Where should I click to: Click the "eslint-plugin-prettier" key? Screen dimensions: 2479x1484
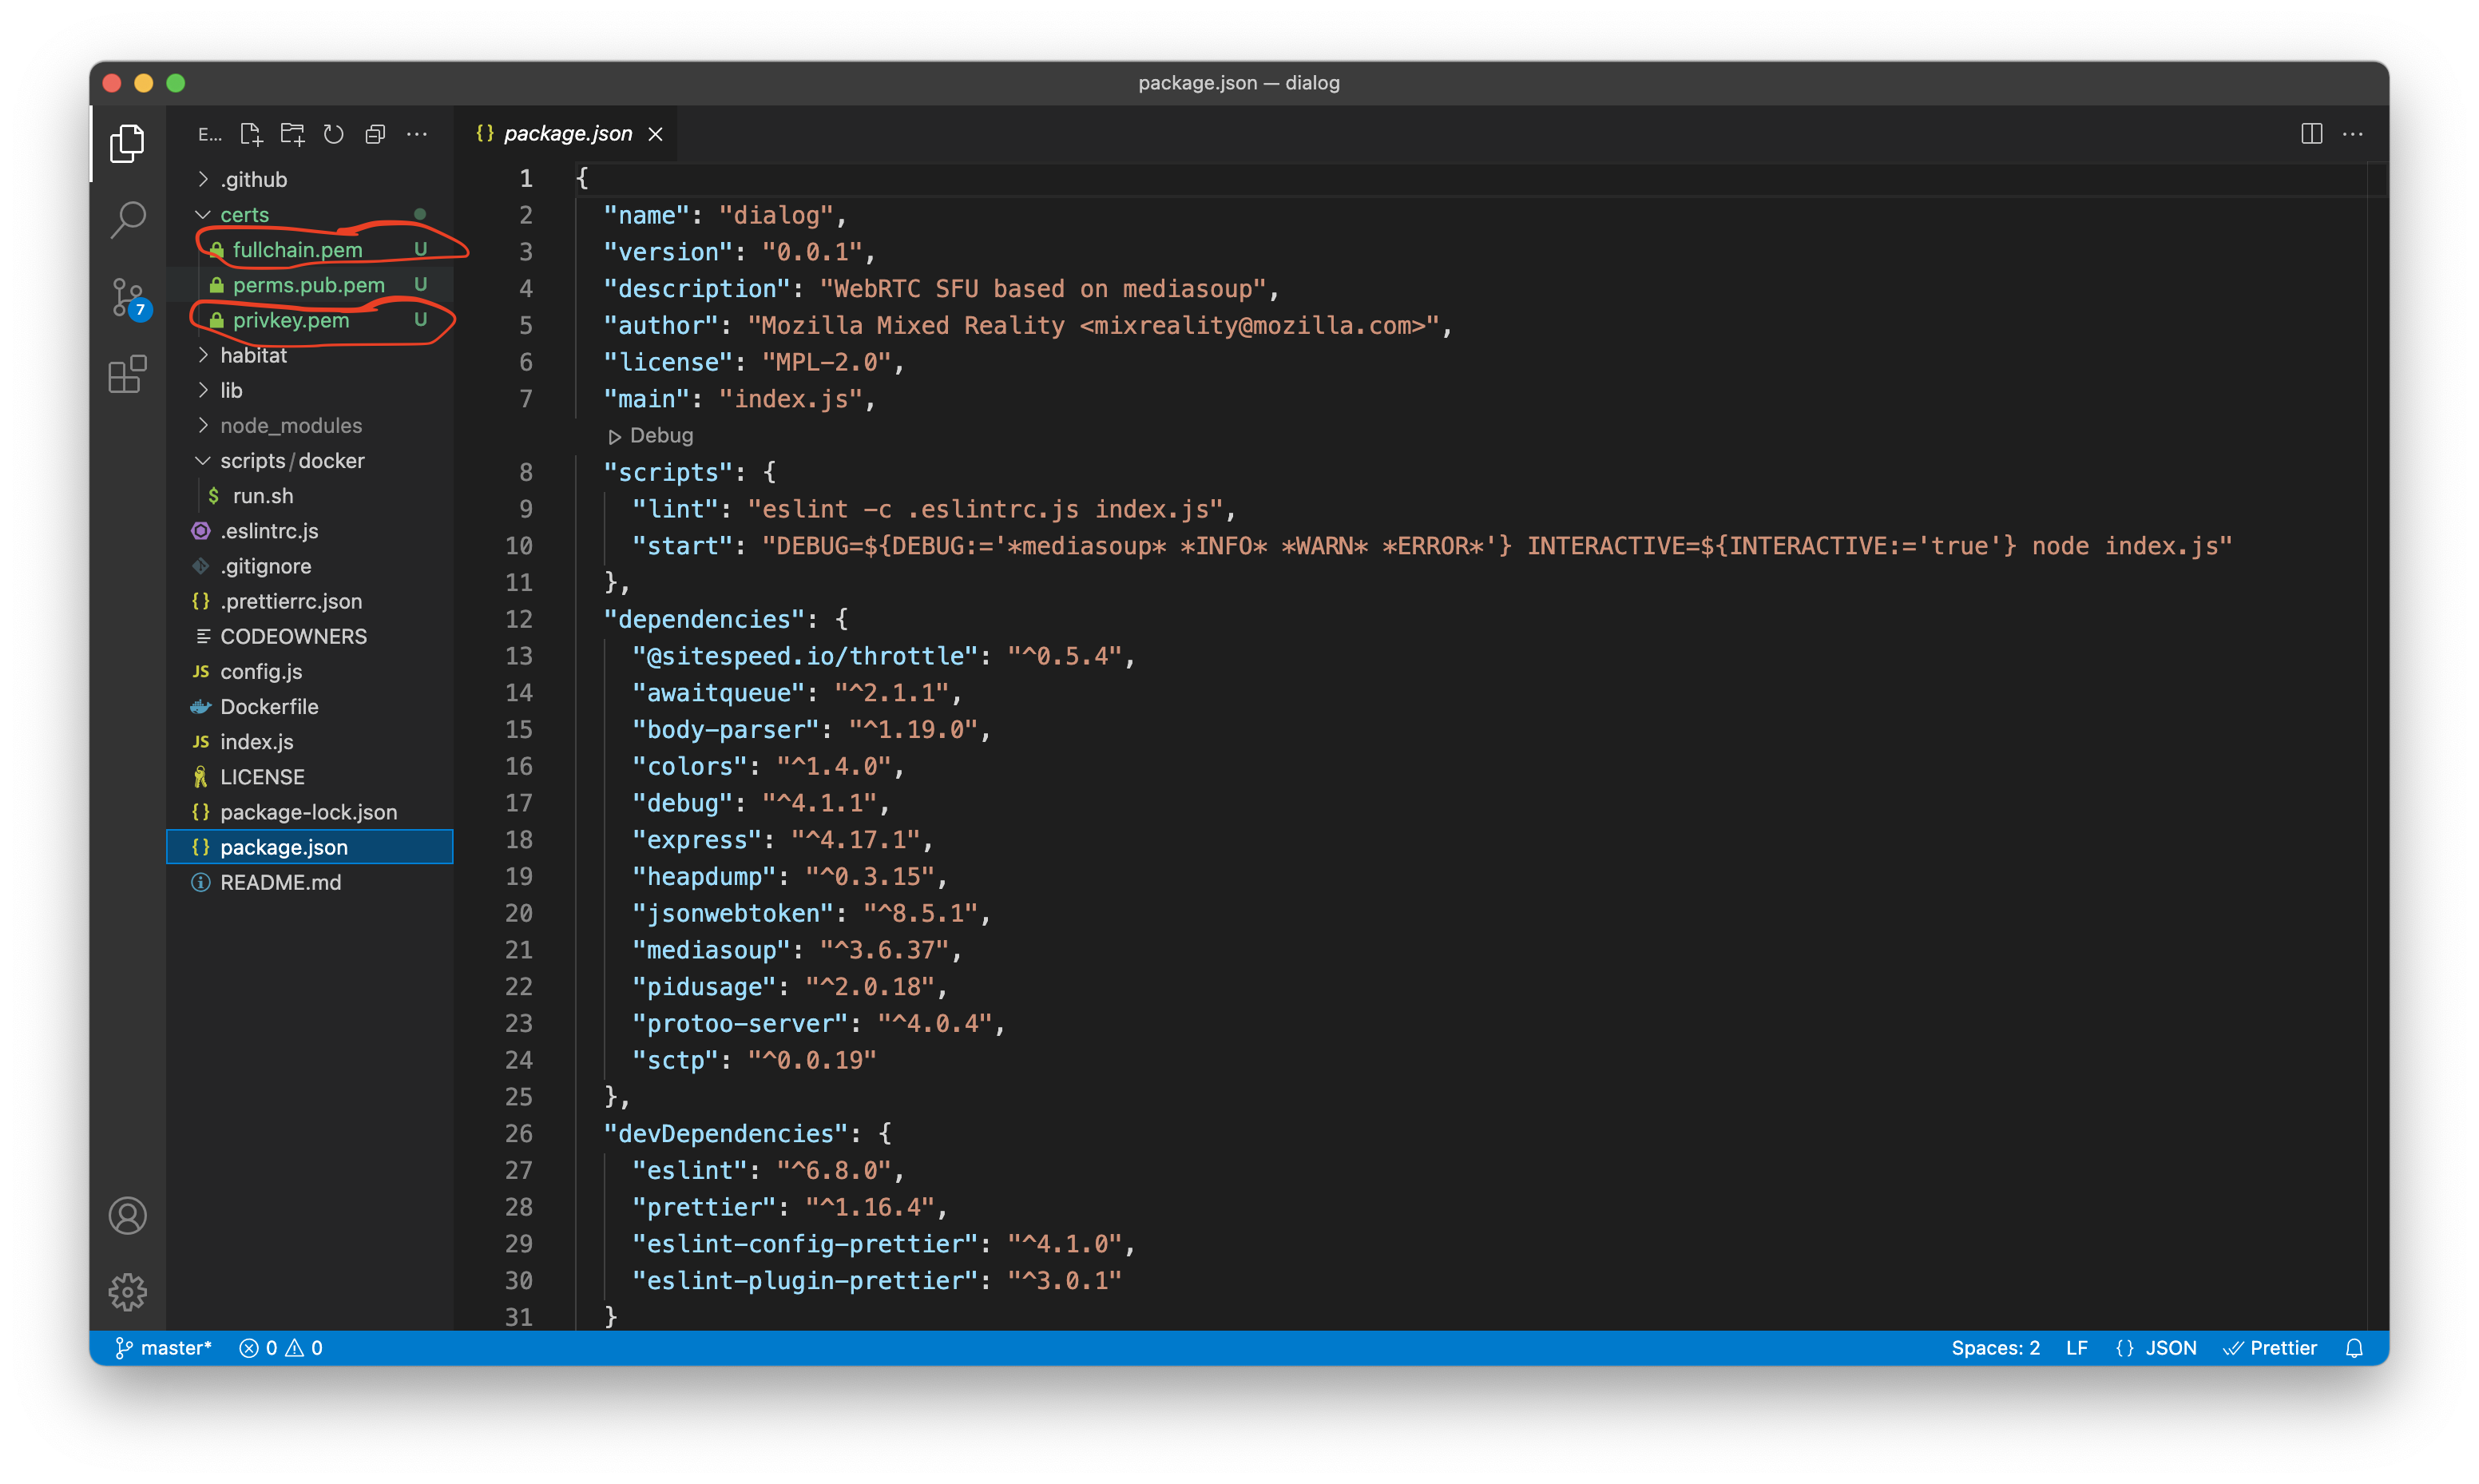click(805, 1280)
